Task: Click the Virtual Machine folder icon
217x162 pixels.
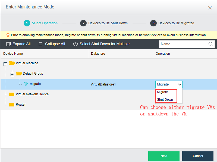Action: pos(12,63)
